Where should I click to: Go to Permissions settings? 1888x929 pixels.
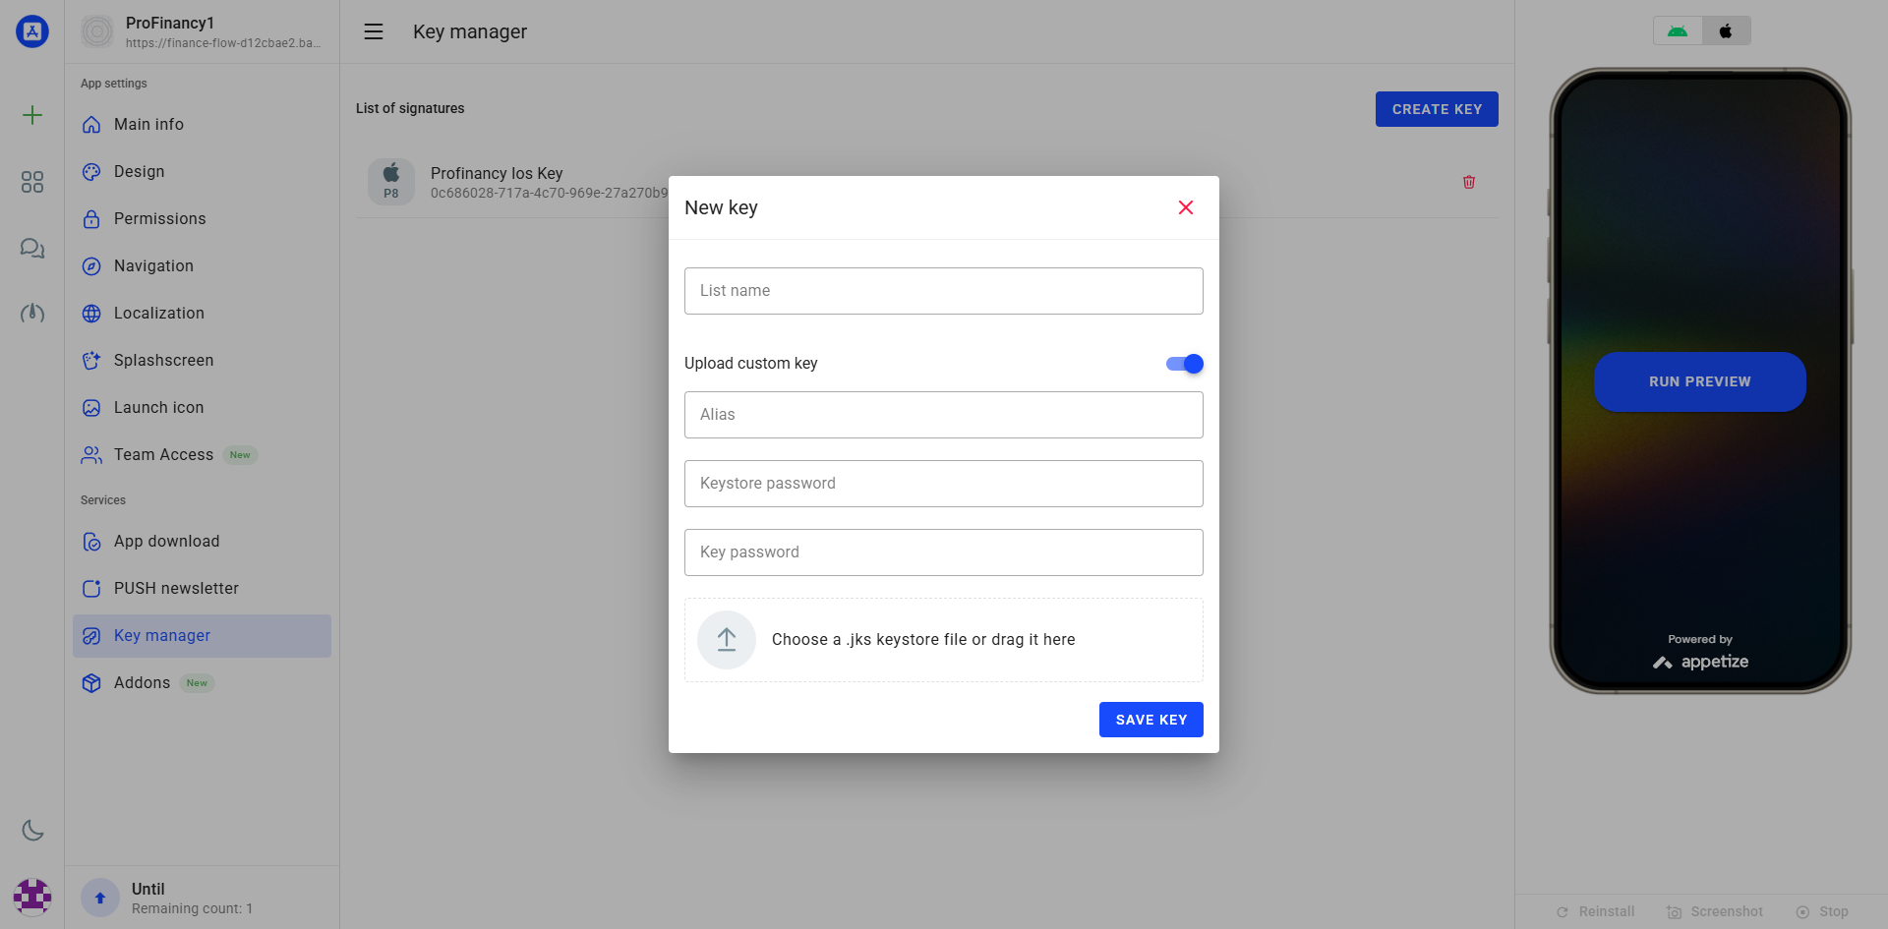coord(202,218)
